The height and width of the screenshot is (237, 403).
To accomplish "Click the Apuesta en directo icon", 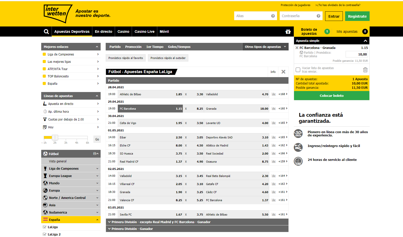I will [x=45, y=104].
